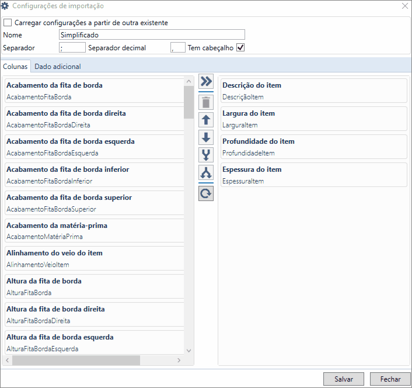Image resolution: width=412 pixels, height=388 pixels.
Task: Select Descrição do item column
Action: pos(314,91)
